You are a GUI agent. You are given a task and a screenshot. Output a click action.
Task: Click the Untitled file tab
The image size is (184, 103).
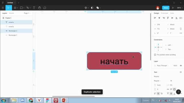(10, 3)
